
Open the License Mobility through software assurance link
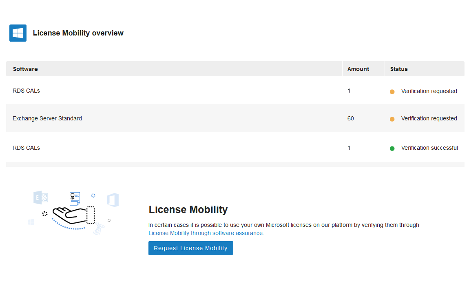click(206, 233)
